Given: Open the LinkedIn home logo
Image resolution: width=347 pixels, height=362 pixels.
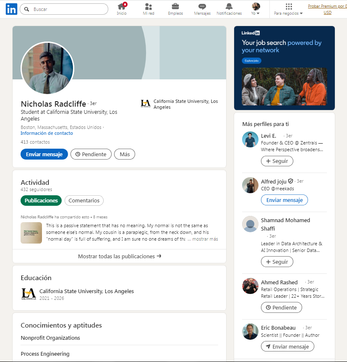Looking at the screenshot, I should (x=11, y=9).
